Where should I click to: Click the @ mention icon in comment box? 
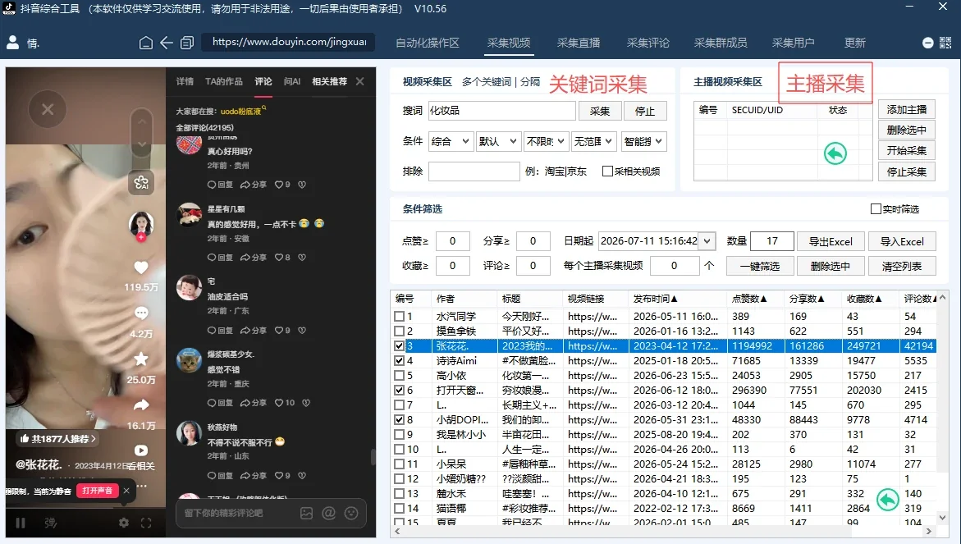point(329,514)
